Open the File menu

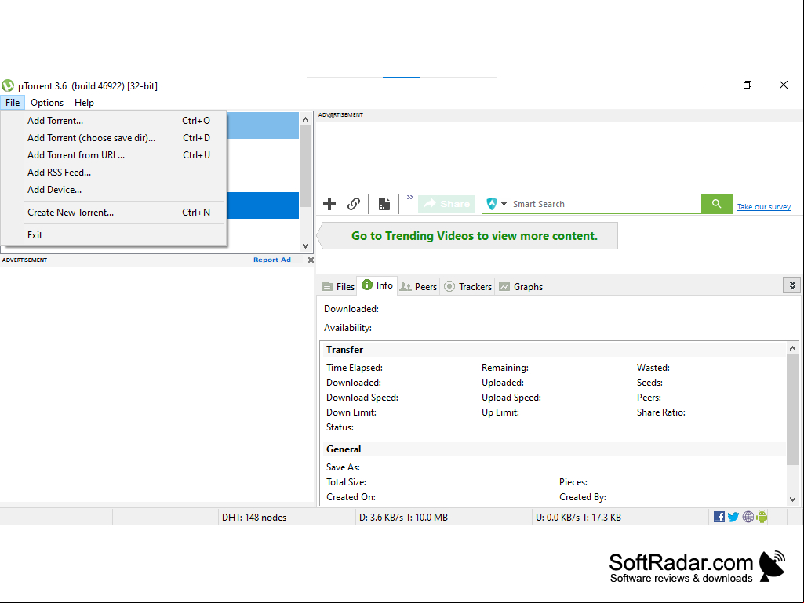point(13,103)
